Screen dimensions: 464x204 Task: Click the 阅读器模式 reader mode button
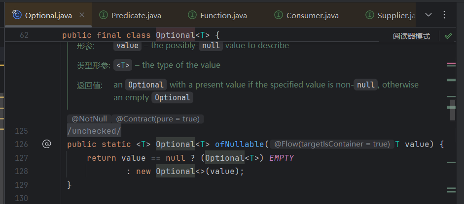(x=411, y=36)
